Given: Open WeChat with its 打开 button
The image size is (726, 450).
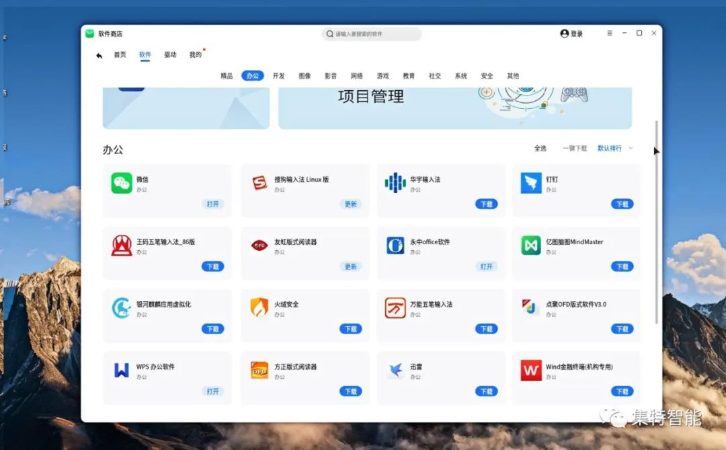Looking at the screenshot, I should tap(212, 204).
